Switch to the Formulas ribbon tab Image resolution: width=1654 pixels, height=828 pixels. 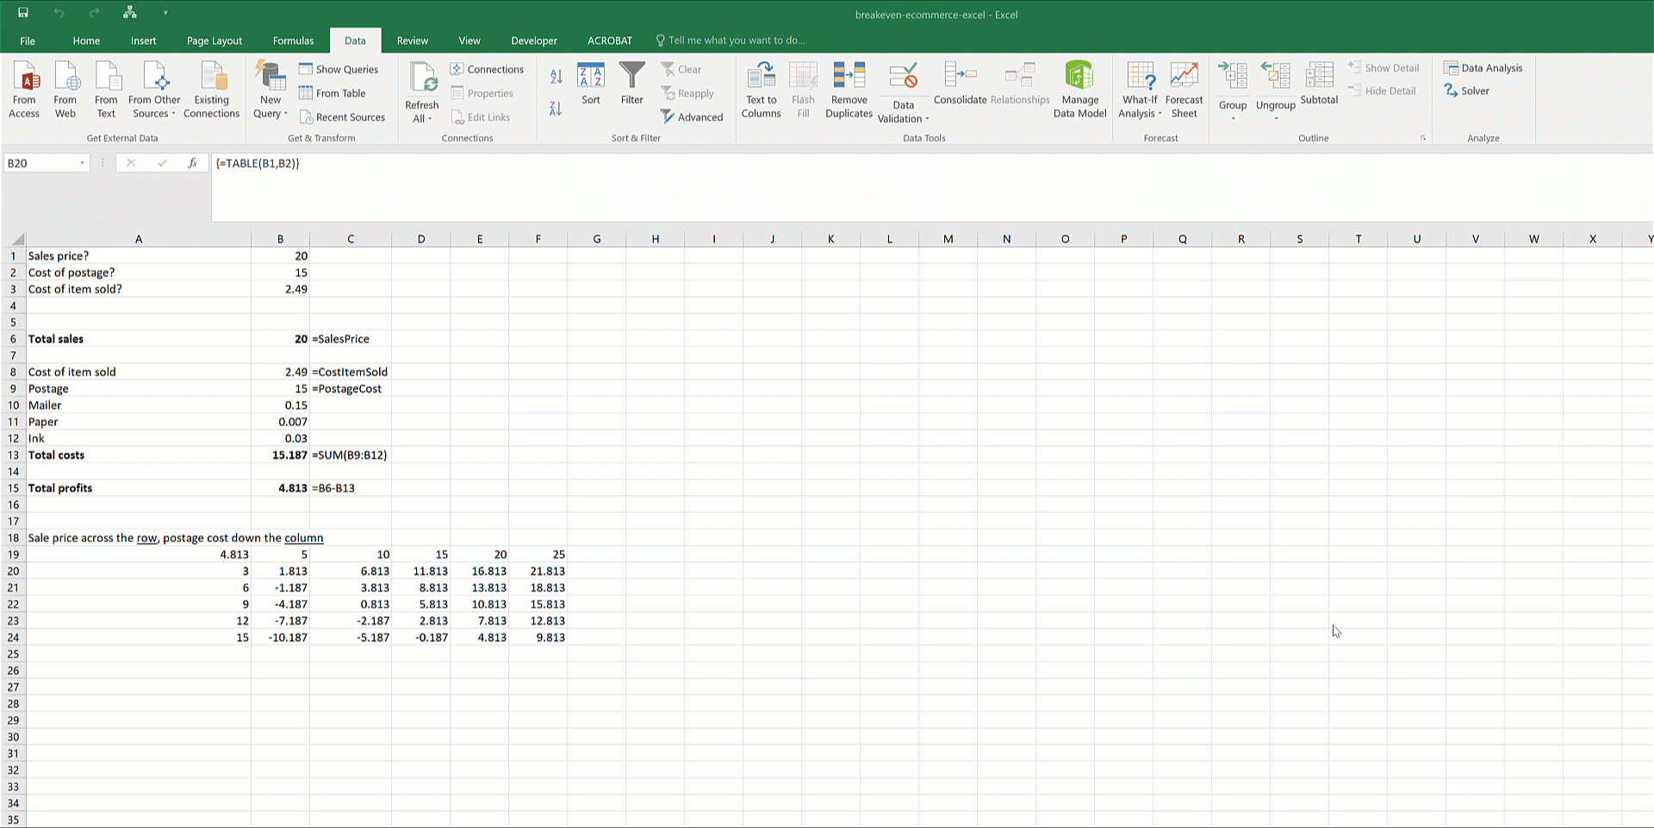(293, 40)
